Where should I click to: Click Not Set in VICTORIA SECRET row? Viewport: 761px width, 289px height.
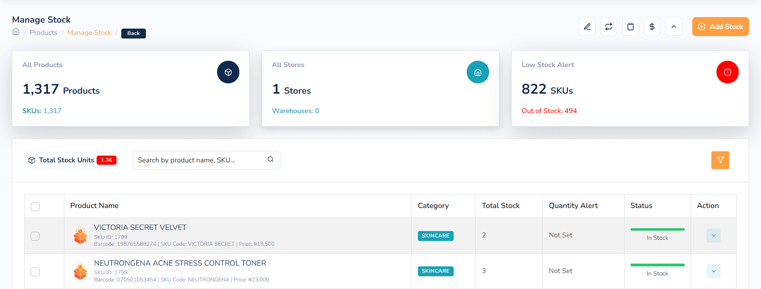coord(561,235)
